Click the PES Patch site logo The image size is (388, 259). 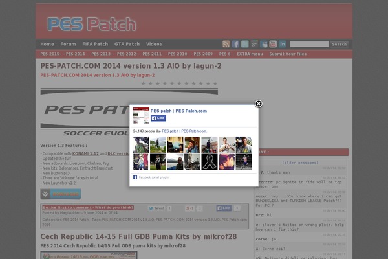point(92,24)
